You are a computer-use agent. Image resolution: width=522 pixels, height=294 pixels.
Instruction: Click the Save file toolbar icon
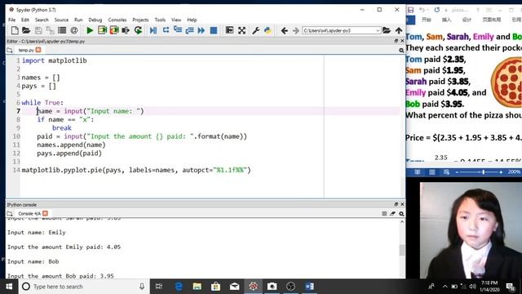tap(38, 31)
